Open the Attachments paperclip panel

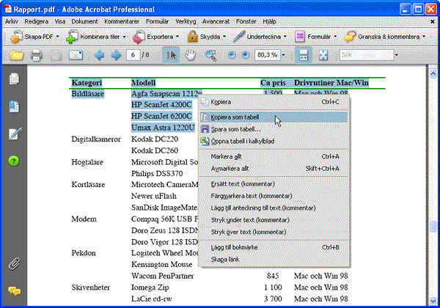pos(13,263)
